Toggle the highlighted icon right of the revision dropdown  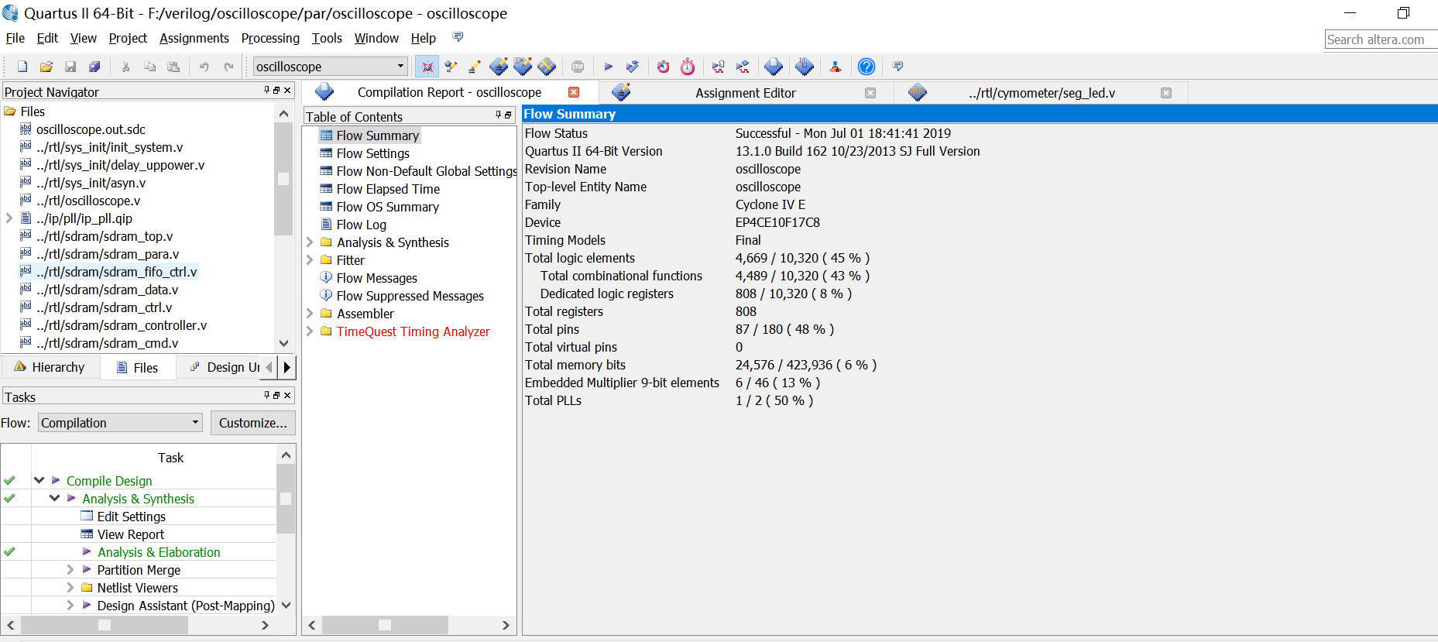tap(427, 67)
